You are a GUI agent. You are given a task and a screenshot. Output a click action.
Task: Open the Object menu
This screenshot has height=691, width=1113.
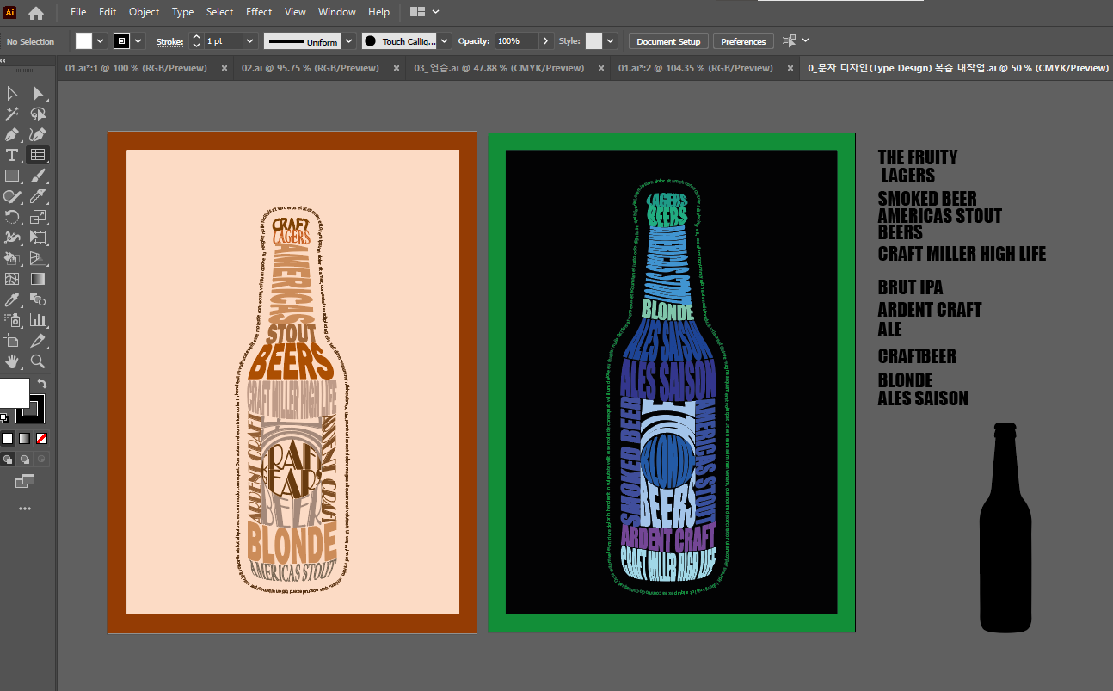click(x=144, y=12)
